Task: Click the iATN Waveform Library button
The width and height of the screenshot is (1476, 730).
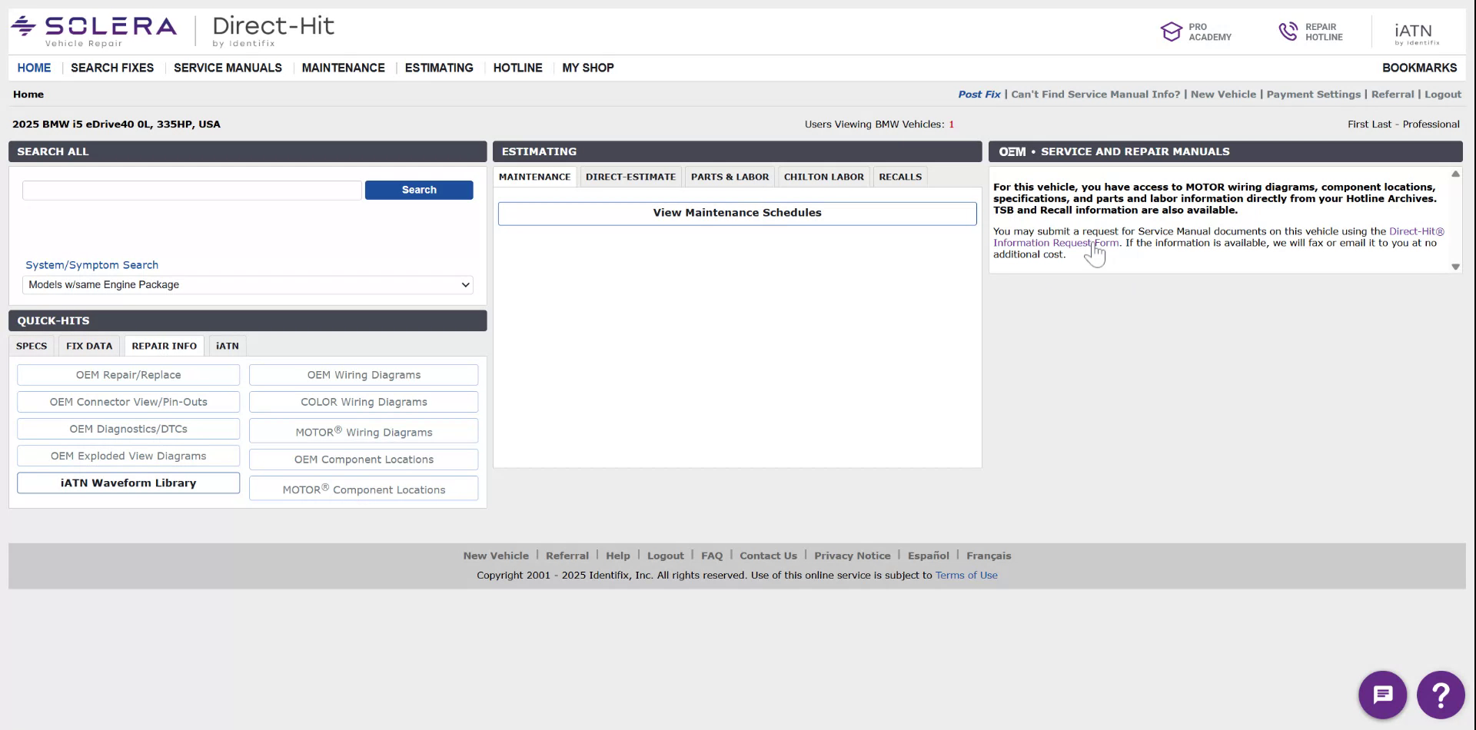Action: click(x=128, y=483)
